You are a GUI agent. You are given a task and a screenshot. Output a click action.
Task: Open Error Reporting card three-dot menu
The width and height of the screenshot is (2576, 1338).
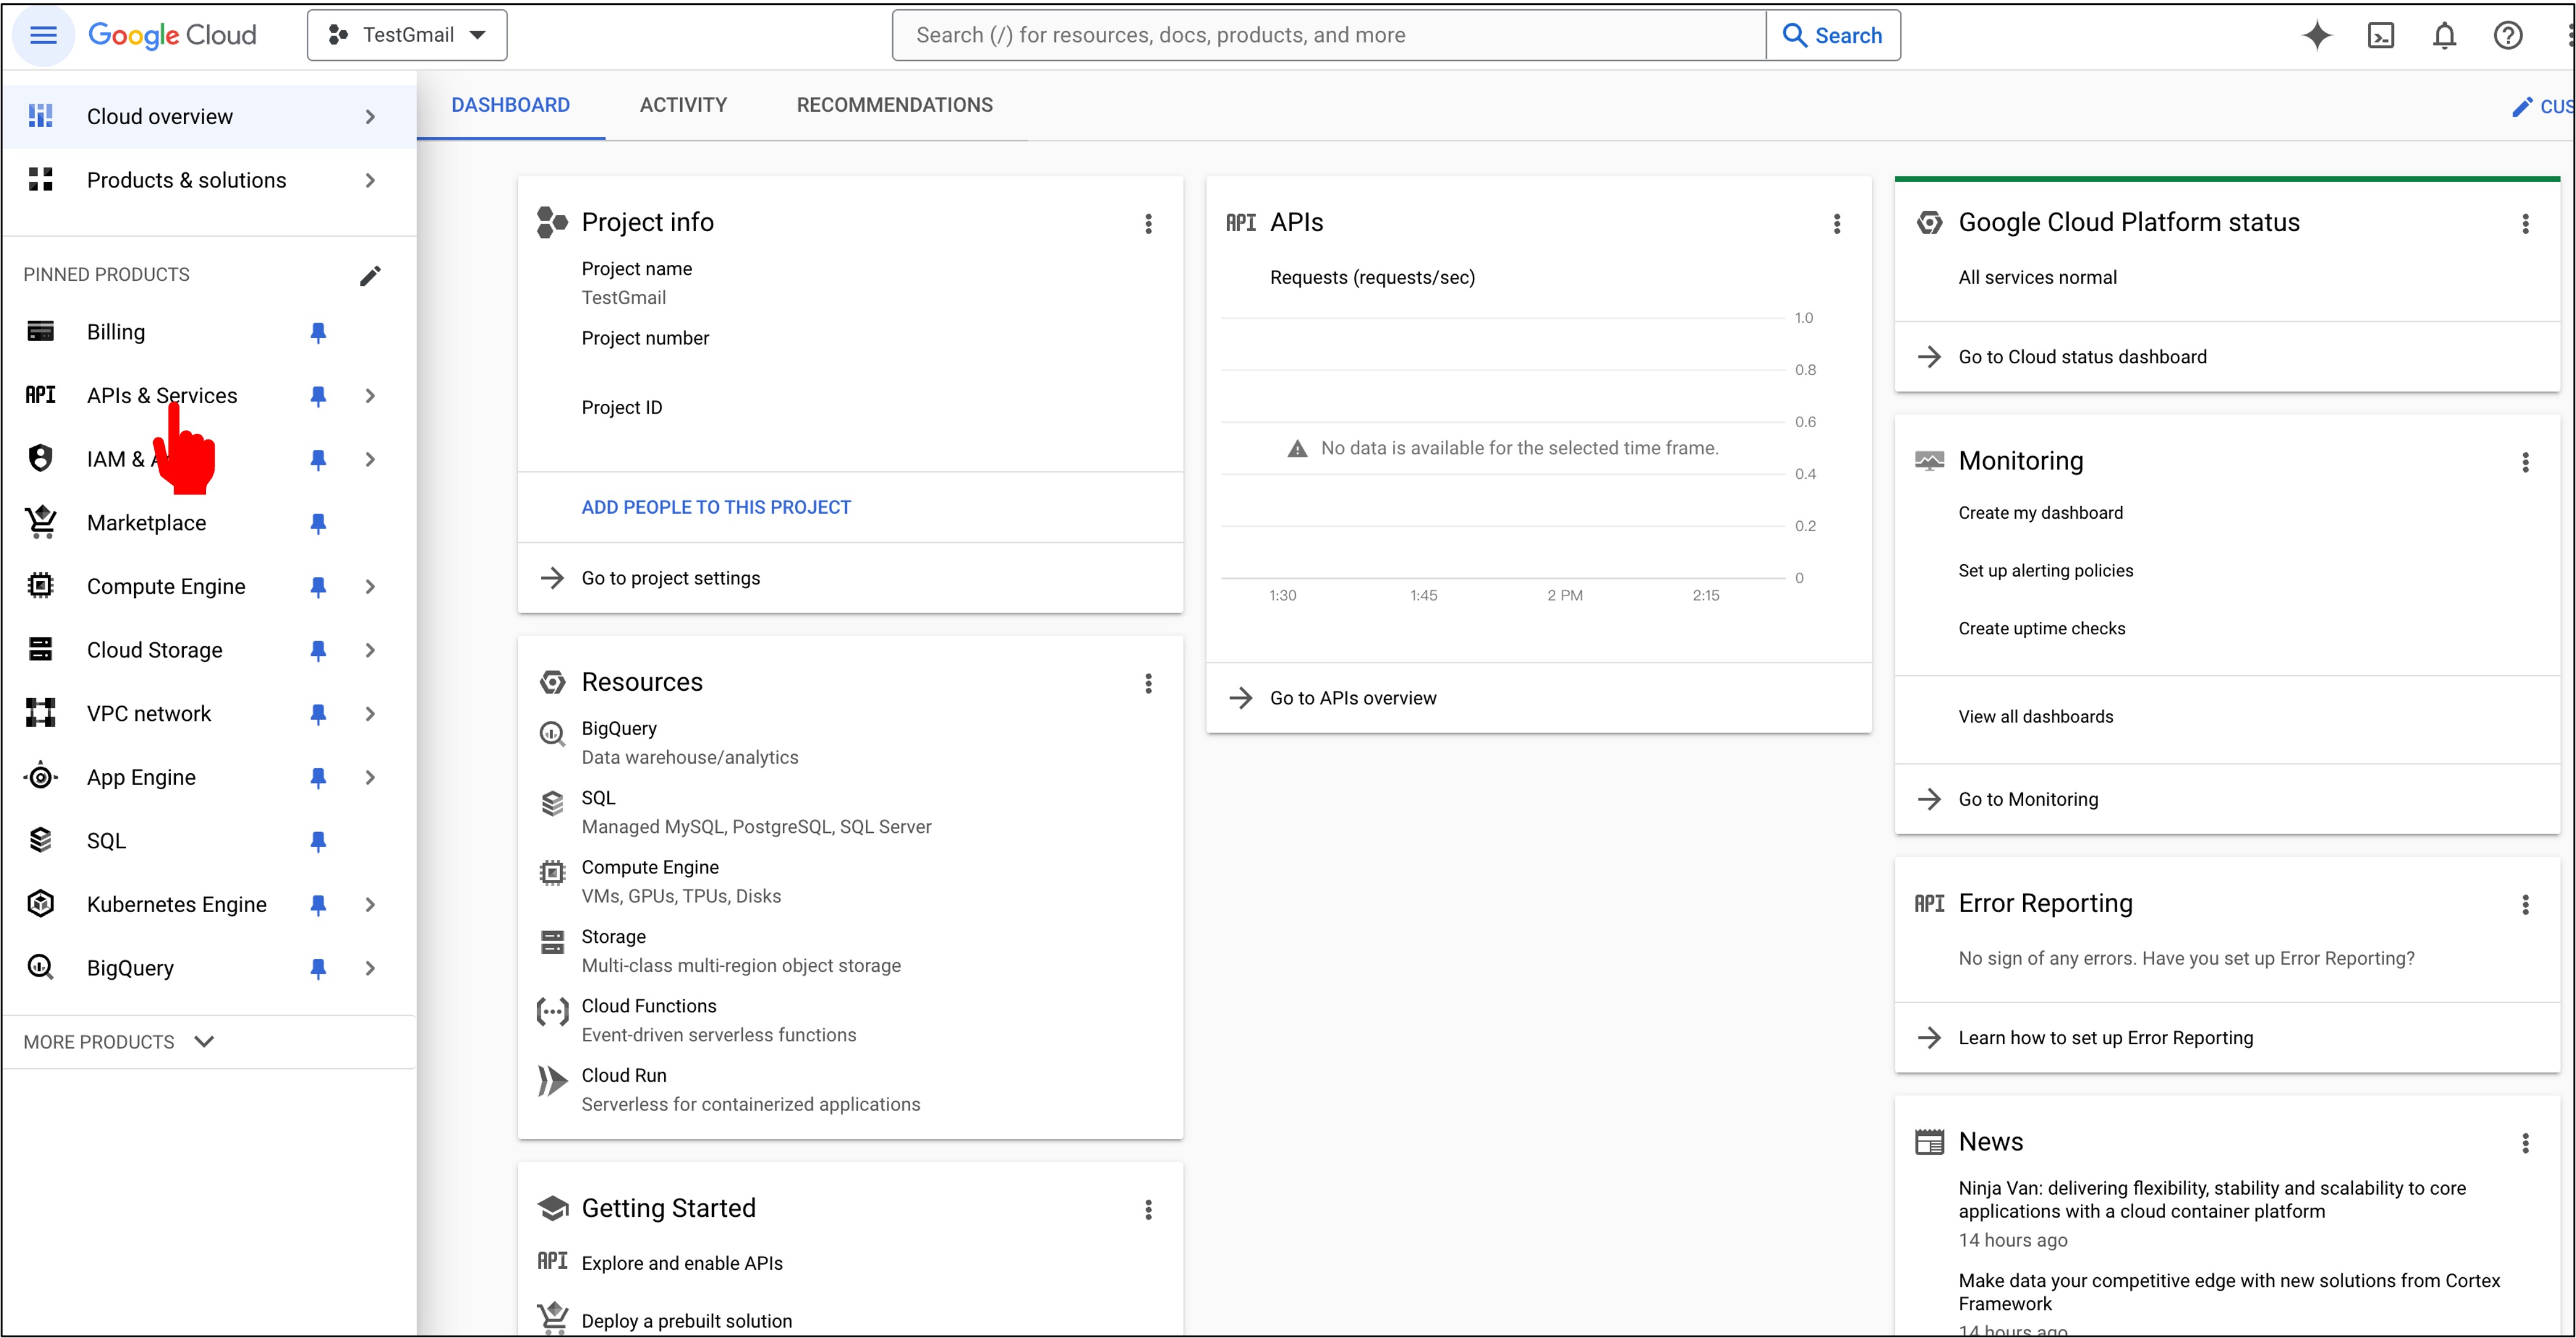pyautogui.click(x=2525, y=904)
